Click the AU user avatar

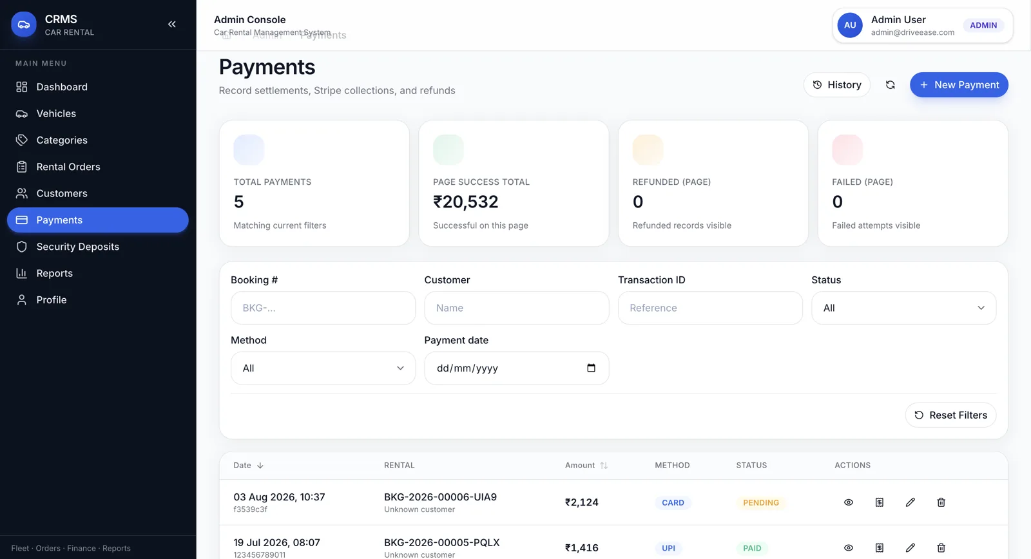tap(850, 25)
